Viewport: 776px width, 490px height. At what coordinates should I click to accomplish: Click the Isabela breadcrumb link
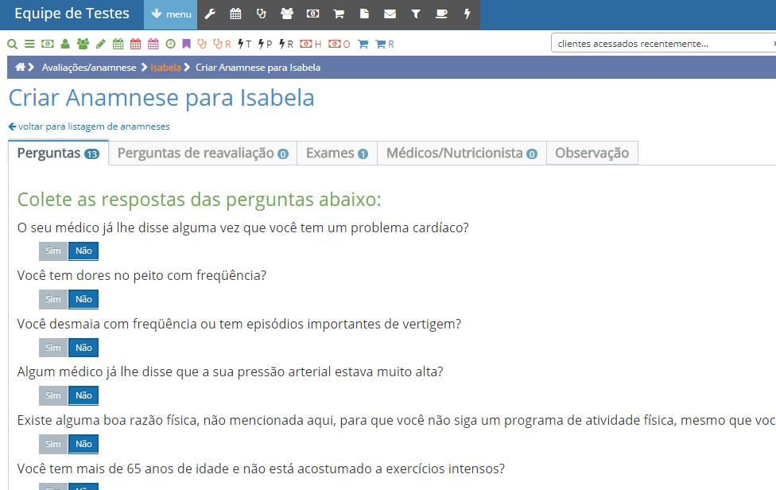165,68
